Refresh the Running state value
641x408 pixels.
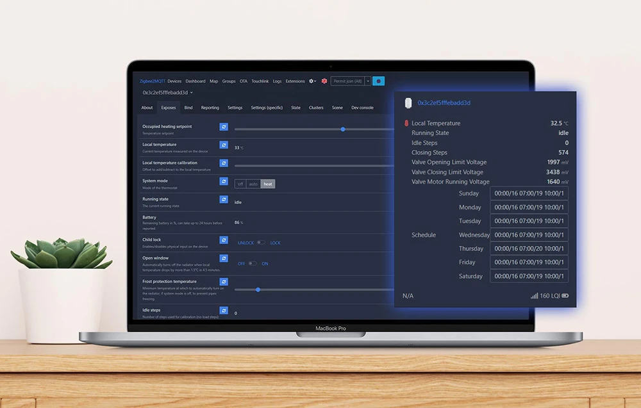(224, 199)
